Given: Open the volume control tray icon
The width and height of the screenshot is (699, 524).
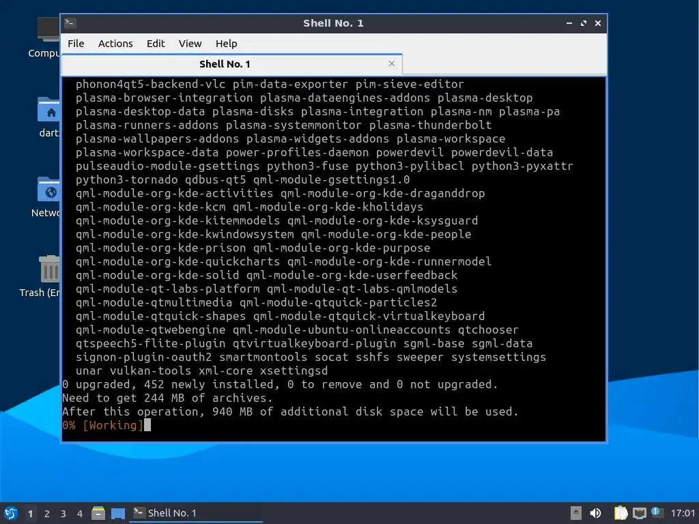Looking at the screenshot, I should coord(595,513).
